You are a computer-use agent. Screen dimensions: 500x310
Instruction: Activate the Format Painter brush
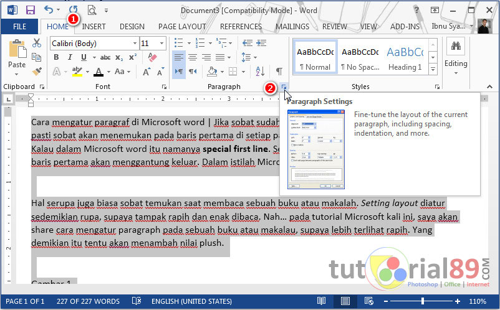[37, 71]
